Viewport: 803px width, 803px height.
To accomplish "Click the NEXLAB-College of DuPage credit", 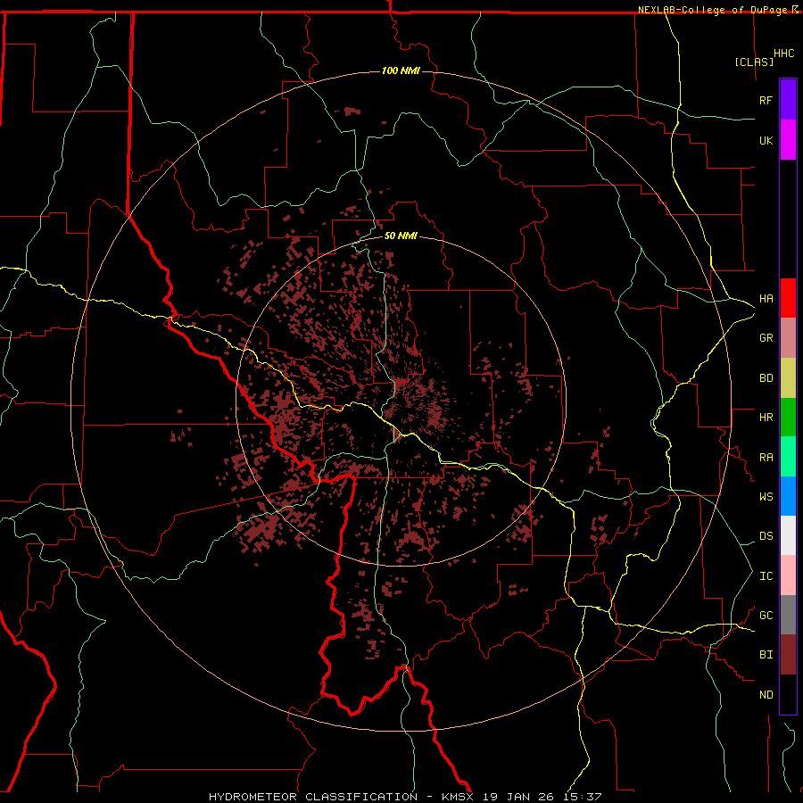I will [x=715, y=10].
